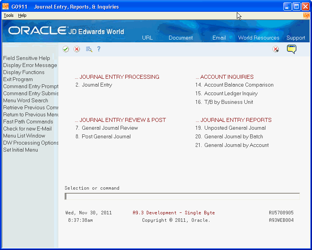Click the A9.3 Development - Single Byte text
The width and height of the screenshot is (312, 250).
(x=174, y=213)
